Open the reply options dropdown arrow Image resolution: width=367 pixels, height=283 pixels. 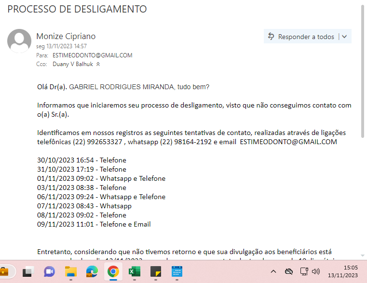(x=344, y=37)
